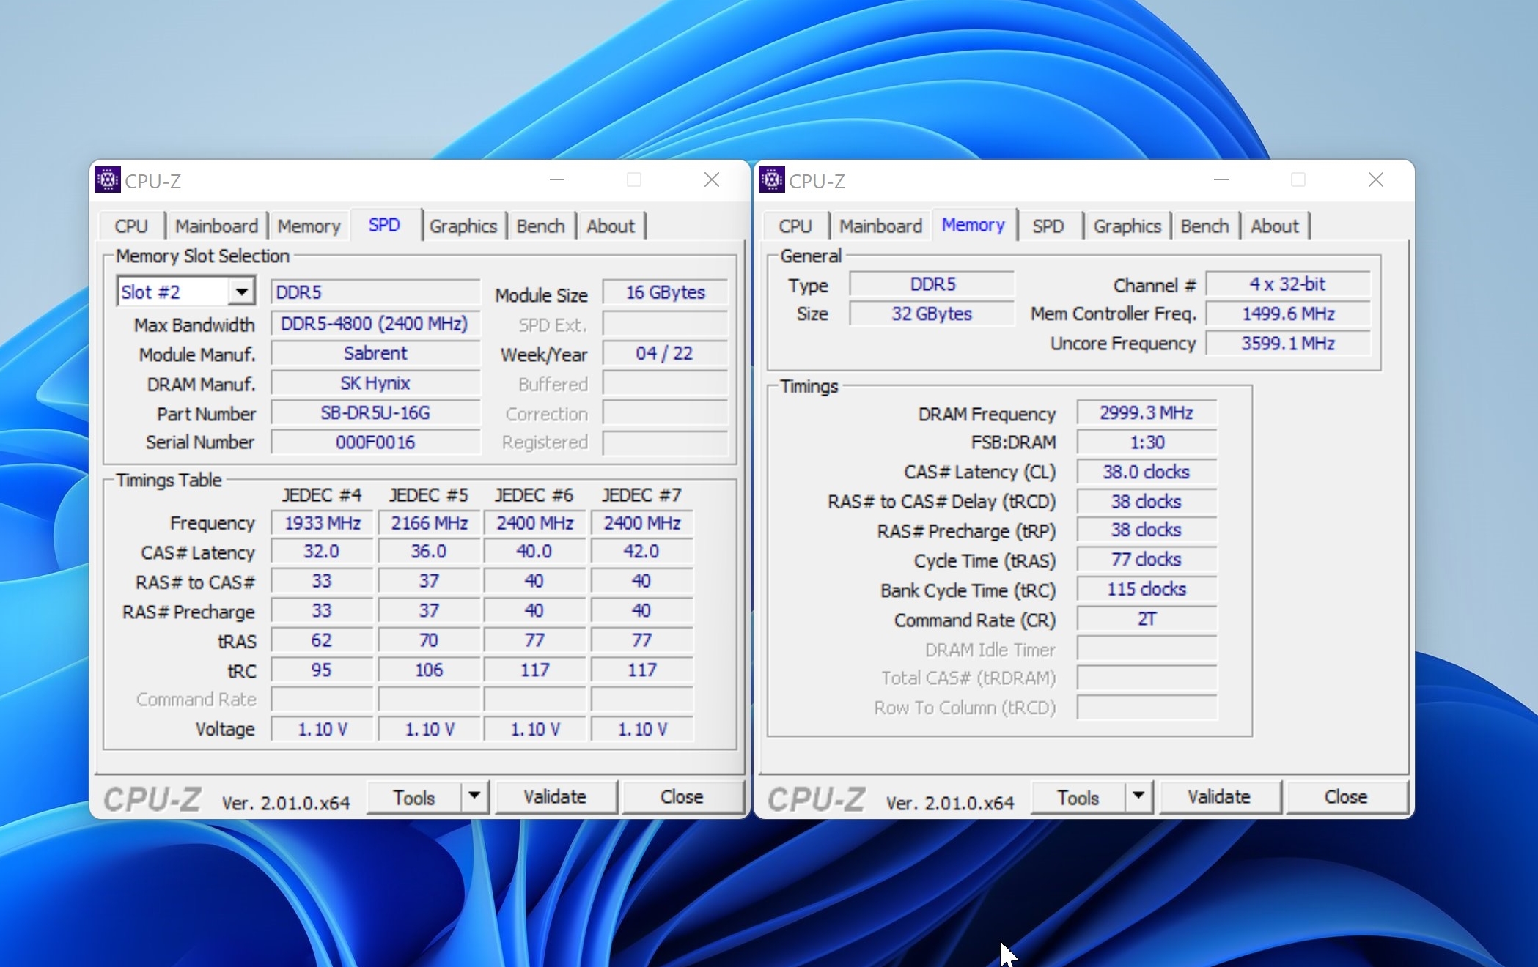Close right CPU-Z window with X
The height and width of the screenshot is (967, 1538).
click(x=1376, y=179)
